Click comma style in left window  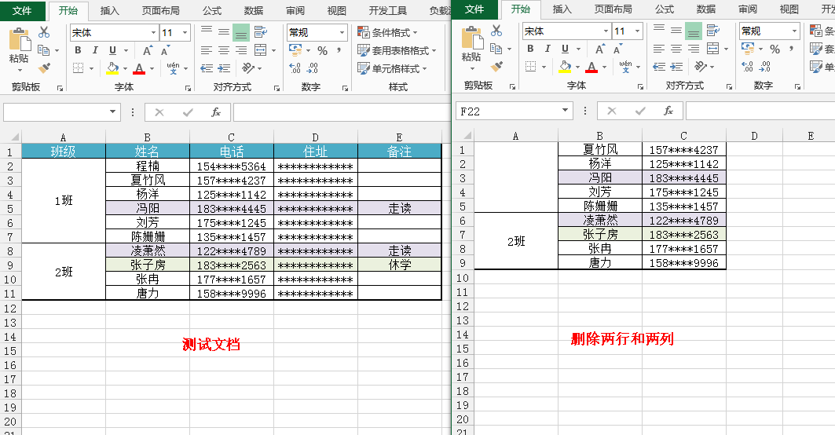339,50
